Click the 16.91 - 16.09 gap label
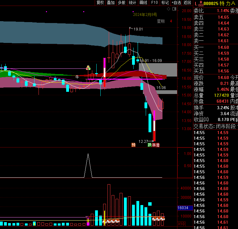The height and width of the screenshot is (229, 238). 151,61
